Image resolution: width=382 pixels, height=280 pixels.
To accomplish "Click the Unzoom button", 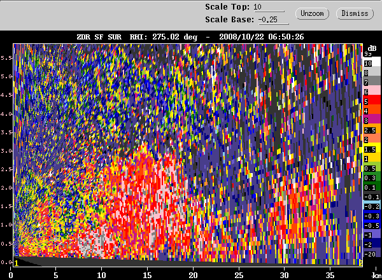I will coord(313,13).
